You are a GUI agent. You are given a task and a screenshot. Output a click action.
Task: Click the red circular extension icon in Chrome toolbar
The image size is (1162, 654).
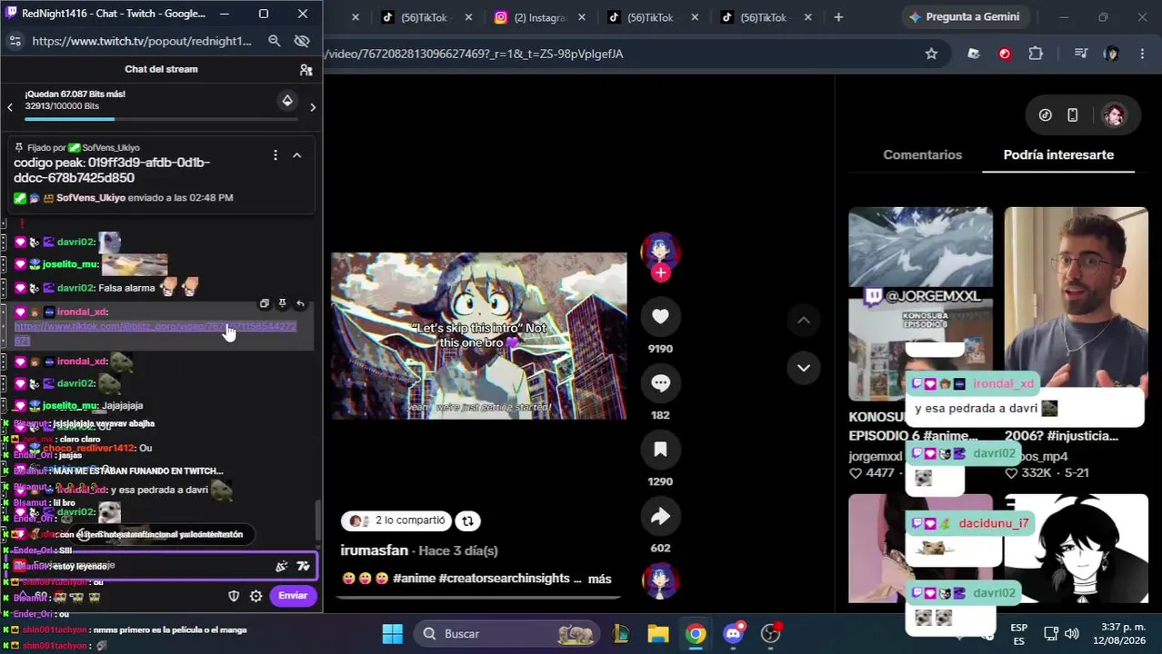(1005, 54)
